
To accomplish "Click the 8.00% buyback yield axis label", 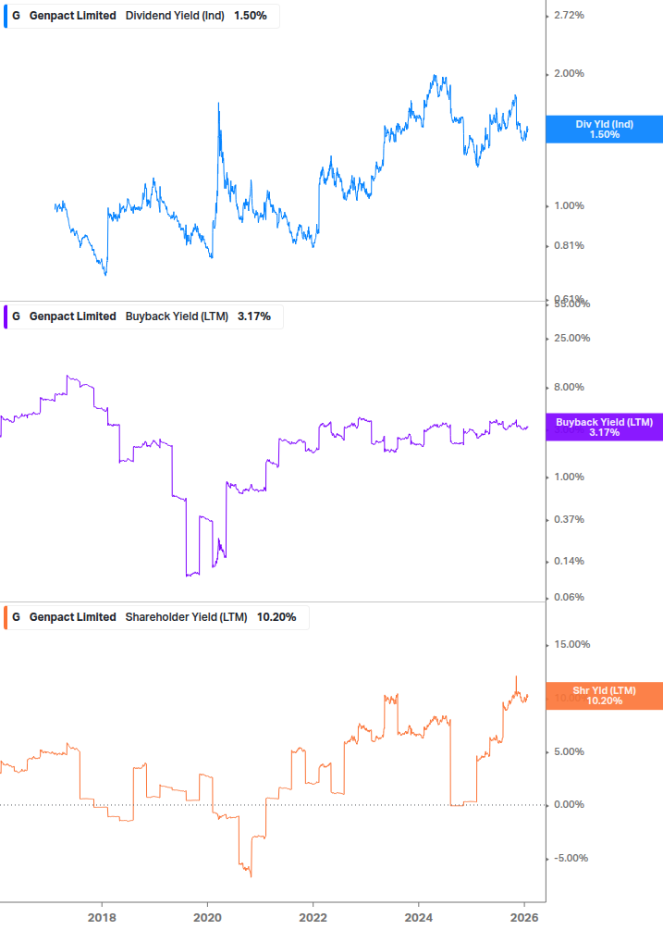I will (x=569, y=388).
